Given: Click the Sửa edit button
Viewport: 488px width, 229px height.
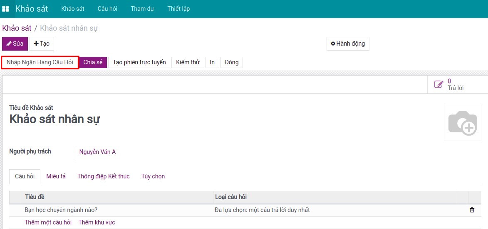Looking at the screenshot, I should click(x=15, y=44).
